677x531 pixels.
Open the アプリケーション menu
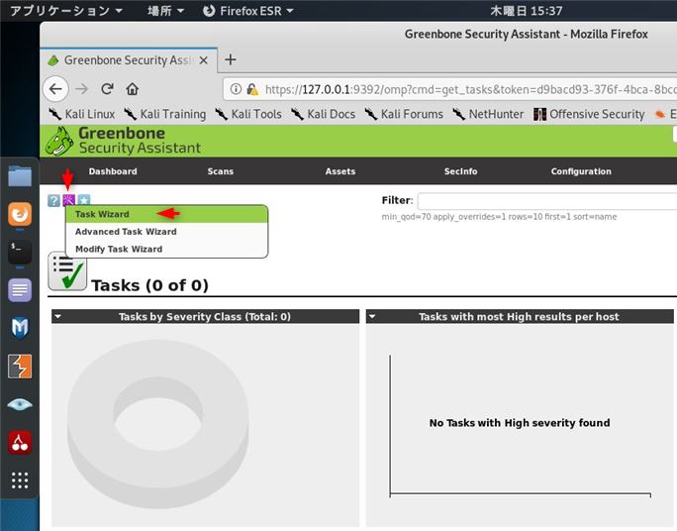pos(66,11)
